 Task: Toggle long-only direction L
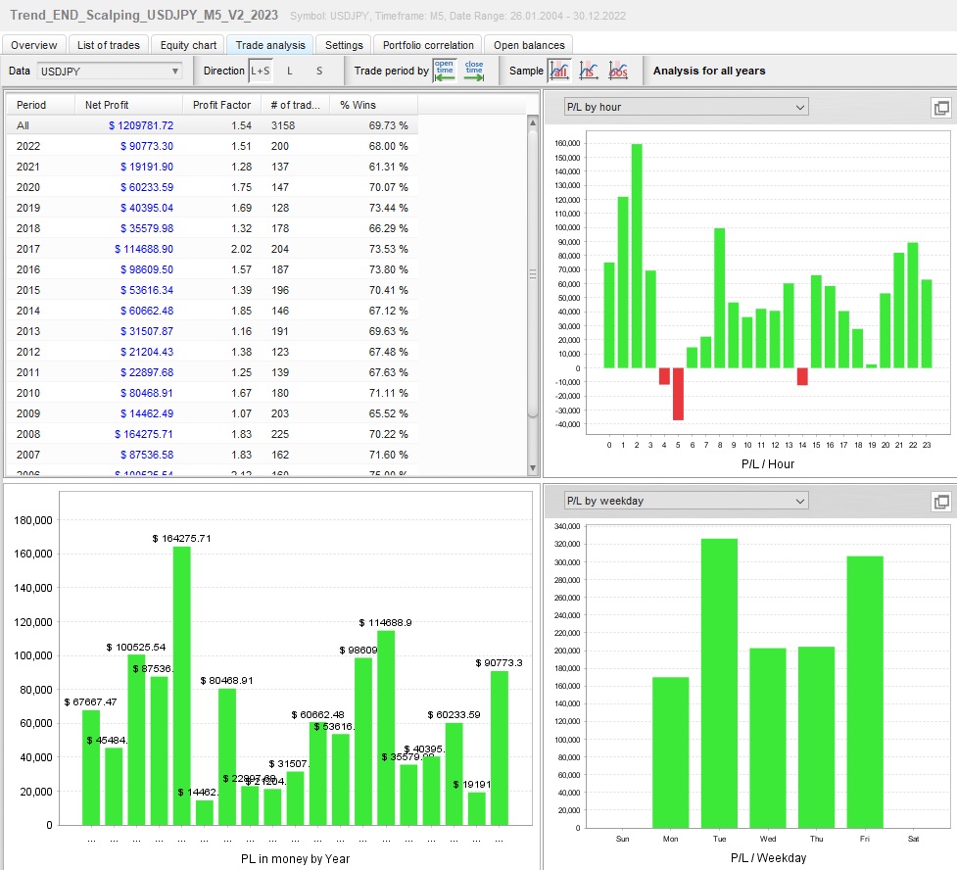[290, 71]
